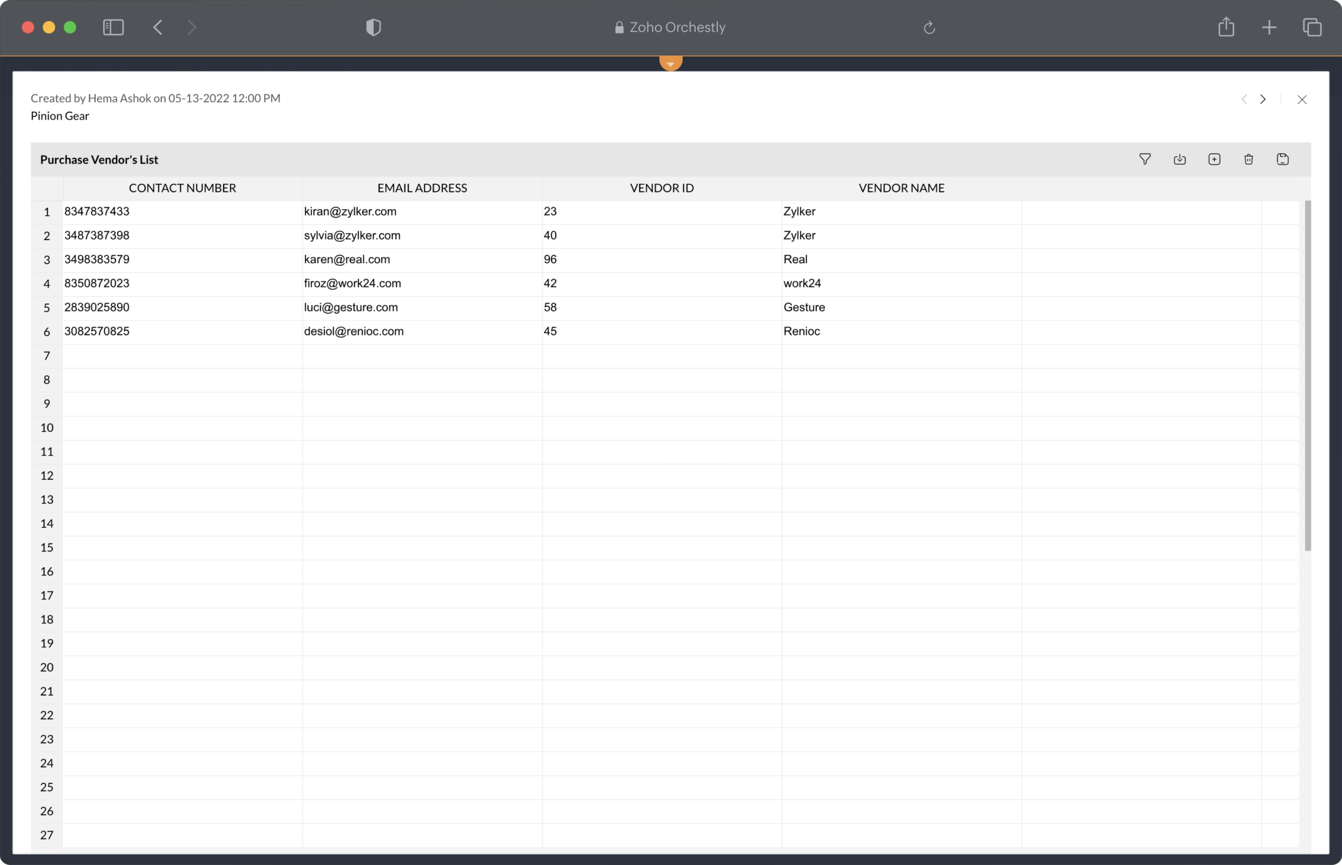Select the Gesture vendor name cell

pos(901,308)
